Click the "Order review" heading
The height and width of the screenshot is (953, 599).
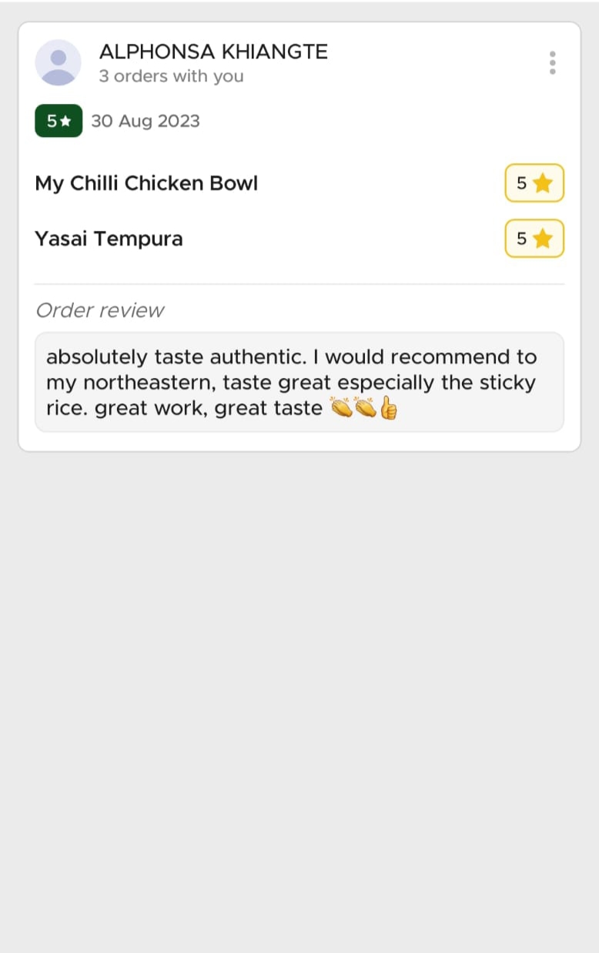pos(99,310)
